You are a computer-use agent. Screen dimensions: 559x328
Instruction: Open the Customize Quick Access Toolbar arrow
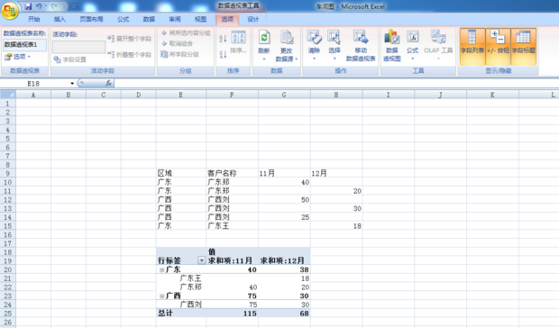pyautogui.click(x=74, y=6)
